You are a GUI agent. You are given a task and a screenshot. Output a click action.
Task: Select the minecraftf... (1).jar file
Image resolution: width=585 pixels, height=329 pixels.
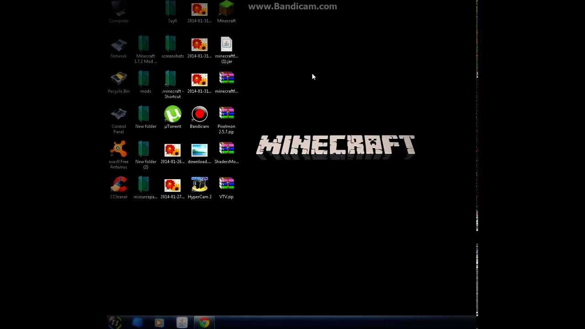[226, 50]
